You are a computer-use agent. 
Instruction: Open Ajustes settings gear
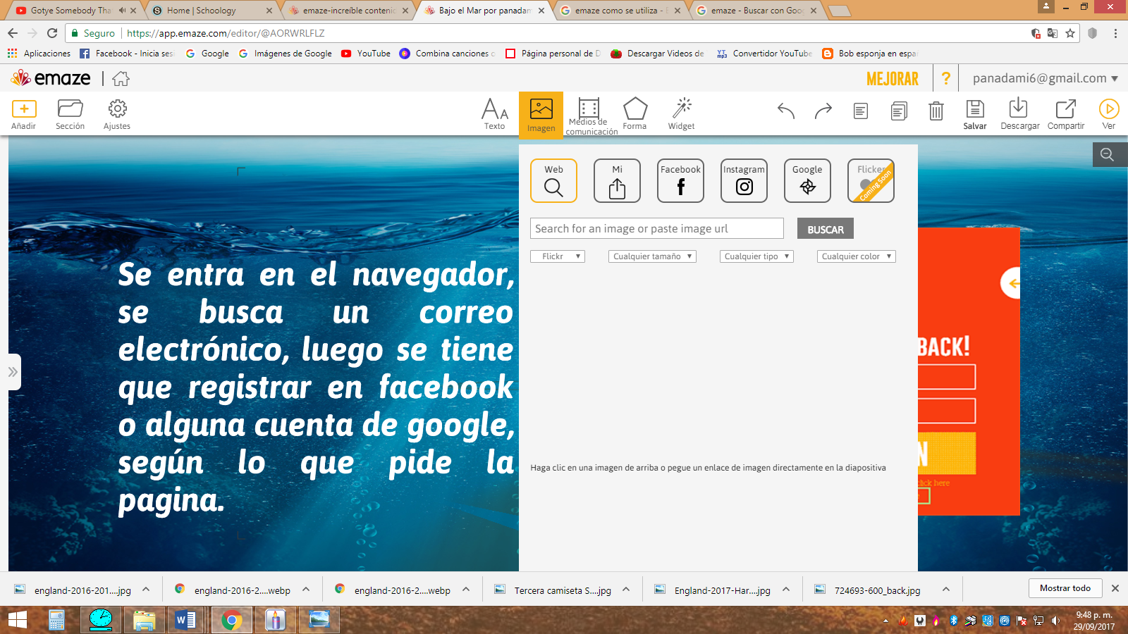[x=117, y=114]
